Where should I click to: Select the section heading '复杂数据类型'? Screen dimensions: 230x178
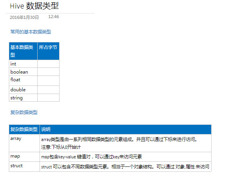click(24, 113)
